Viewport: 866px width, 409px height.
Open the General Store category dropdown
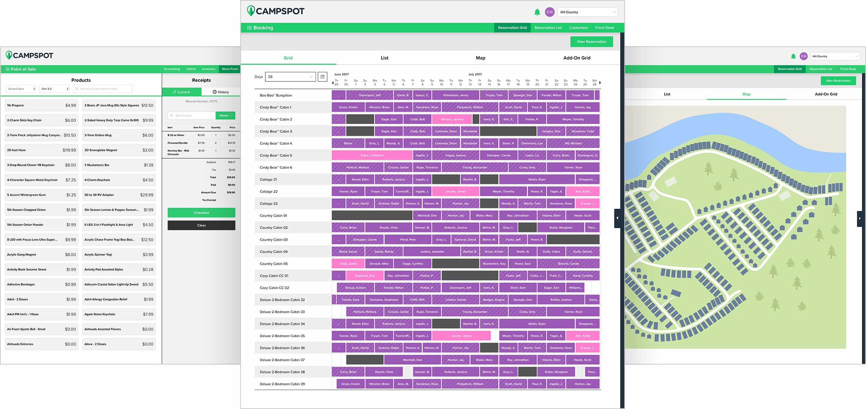[x=21, y=89]
